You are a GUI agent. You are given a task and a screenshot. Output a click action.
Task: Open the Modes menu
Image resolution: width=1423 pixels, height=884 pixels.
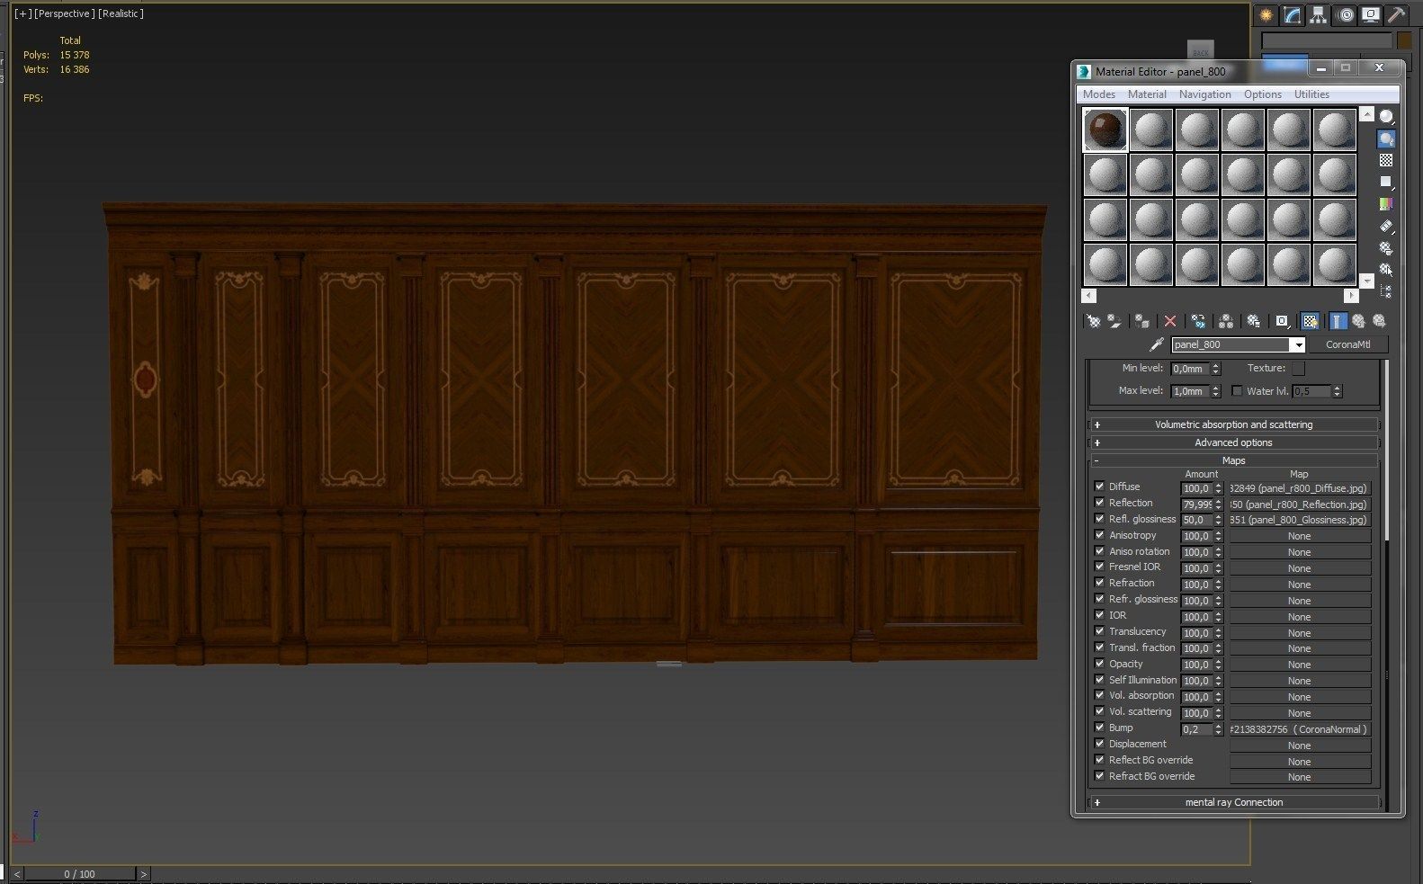(1098, 94)
